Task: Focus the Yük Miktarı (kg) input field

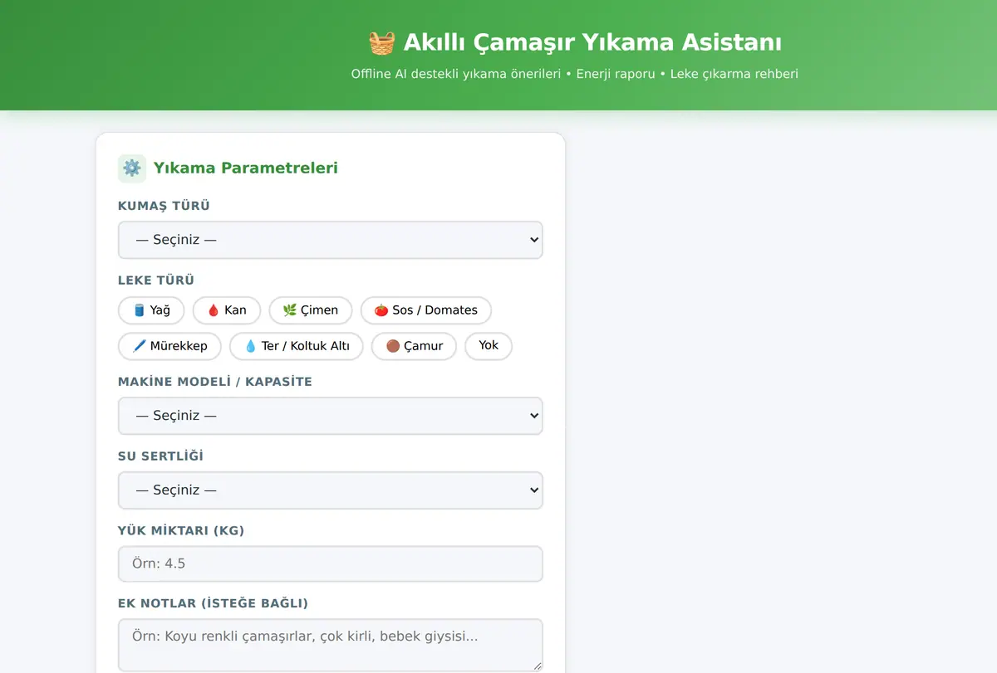Action: tap(331, 563)
